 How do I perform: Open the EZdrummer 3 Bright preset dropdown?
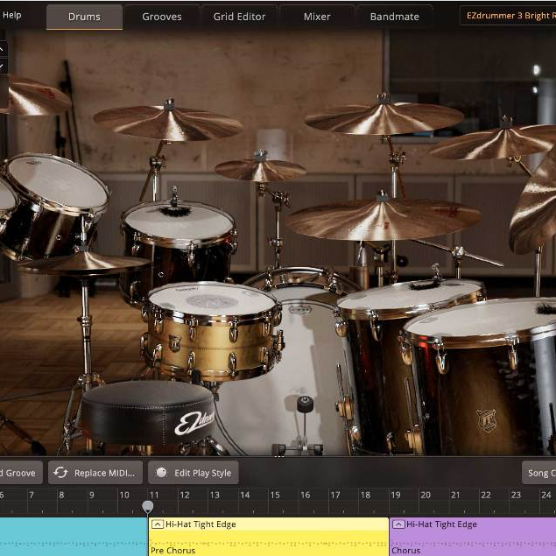pyautogui.click(x=508, y=16)
